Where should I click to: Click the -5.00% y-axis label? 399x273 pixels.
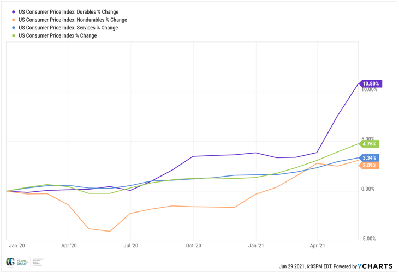(368, 239)
